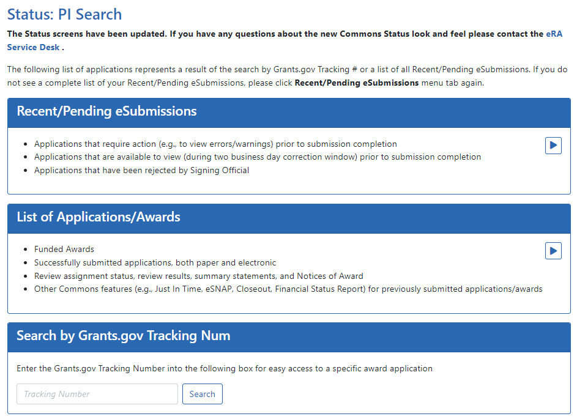This screenshot has height=419, width=577.
Task: Open the Recent/Pending eSubmissions list arrow button
Action: (x=553, y=146)
